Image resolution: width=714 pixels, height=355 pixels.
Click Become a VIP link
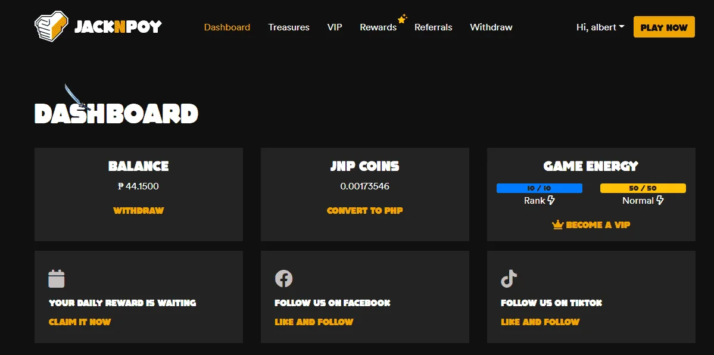[598, 225]
